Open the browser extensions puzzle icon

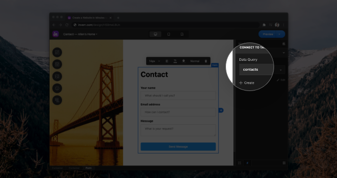tap(264, 25)
